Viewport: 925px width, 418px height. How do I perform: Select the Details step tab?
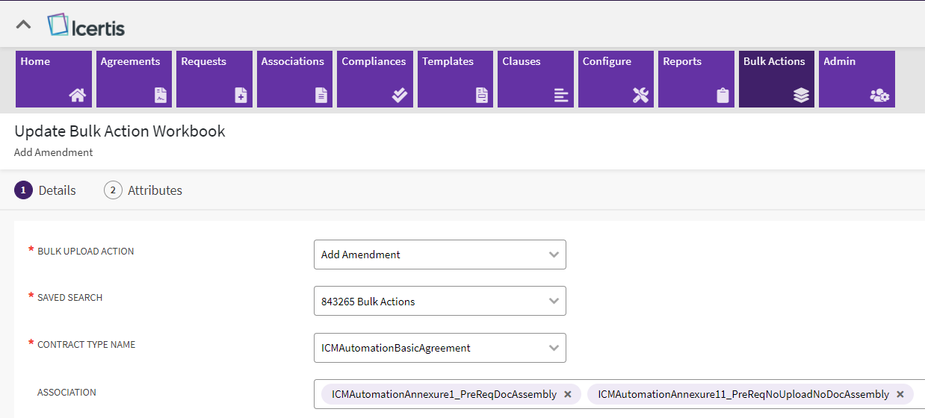(46, 190)
